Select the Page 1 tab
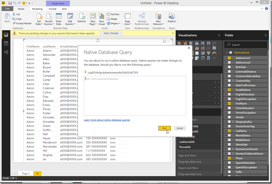 (26, 173)
